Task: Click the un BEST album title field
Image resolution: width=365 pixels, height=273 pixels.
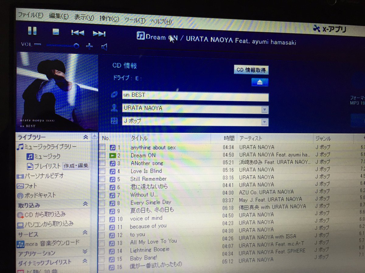Action: point(195,96)
